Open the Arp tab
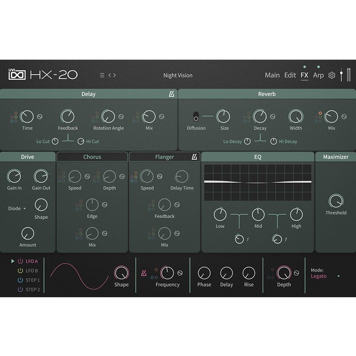 (x=318, y=75)
